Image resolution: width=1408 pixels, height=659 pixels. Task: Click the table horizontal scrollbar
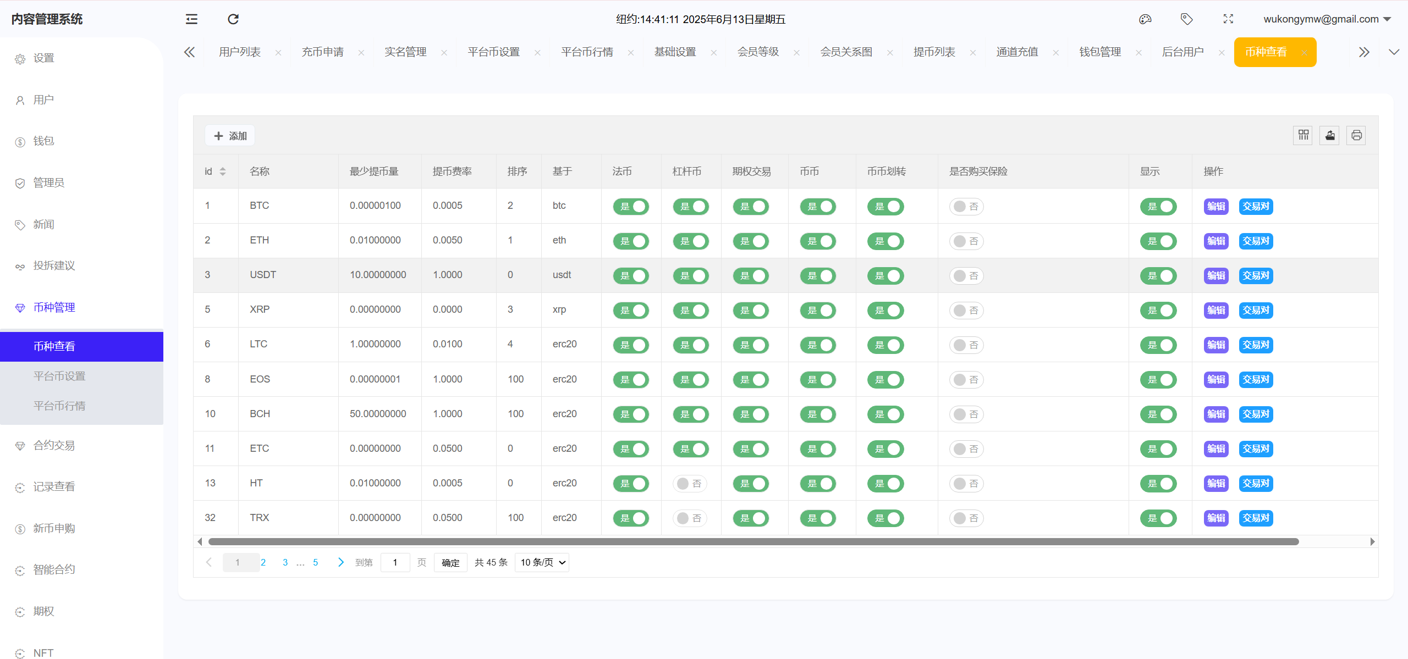(754, 542)
